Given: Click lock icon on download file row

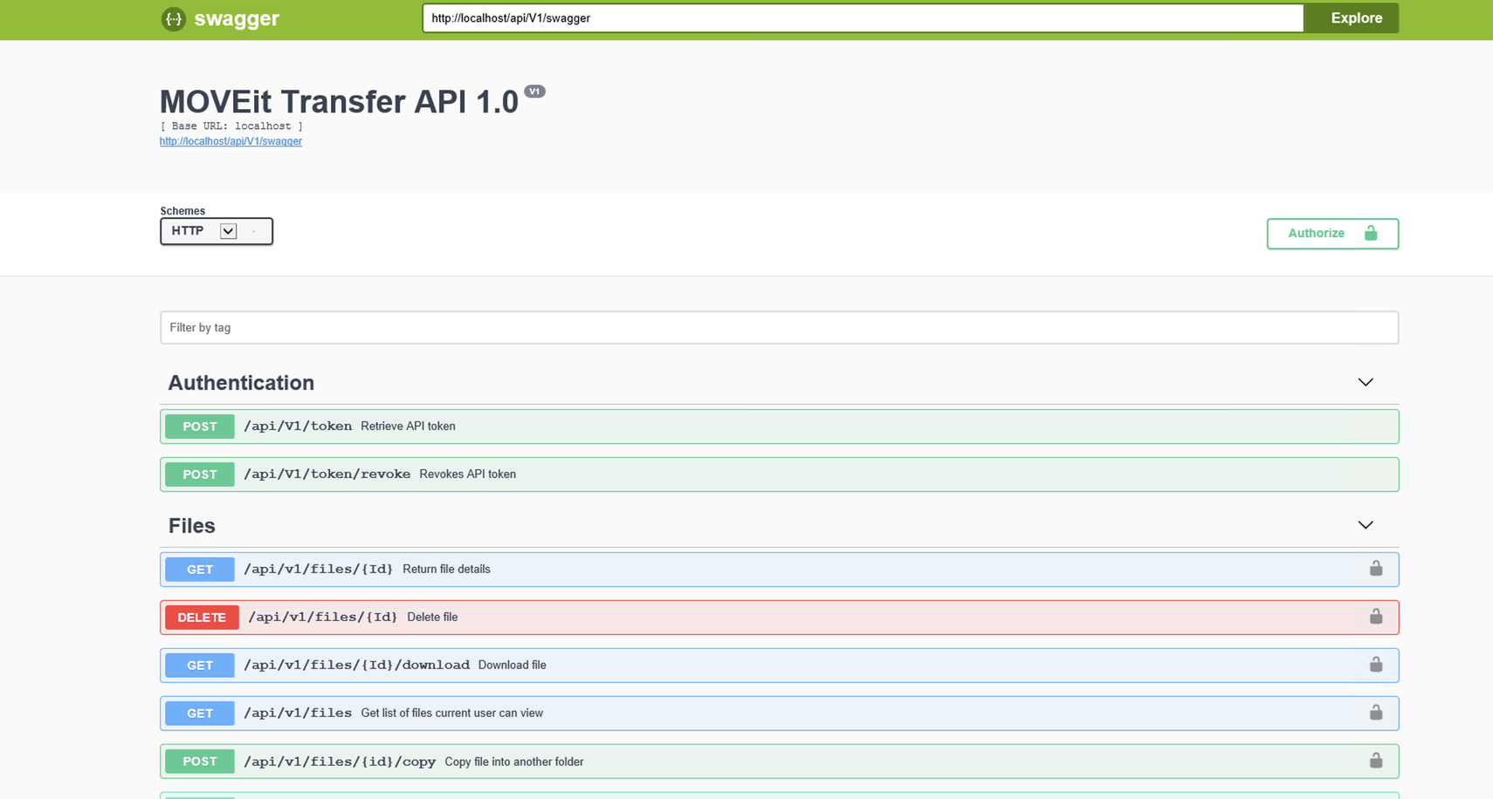Looking at the screenshot, I should 1375,665.
